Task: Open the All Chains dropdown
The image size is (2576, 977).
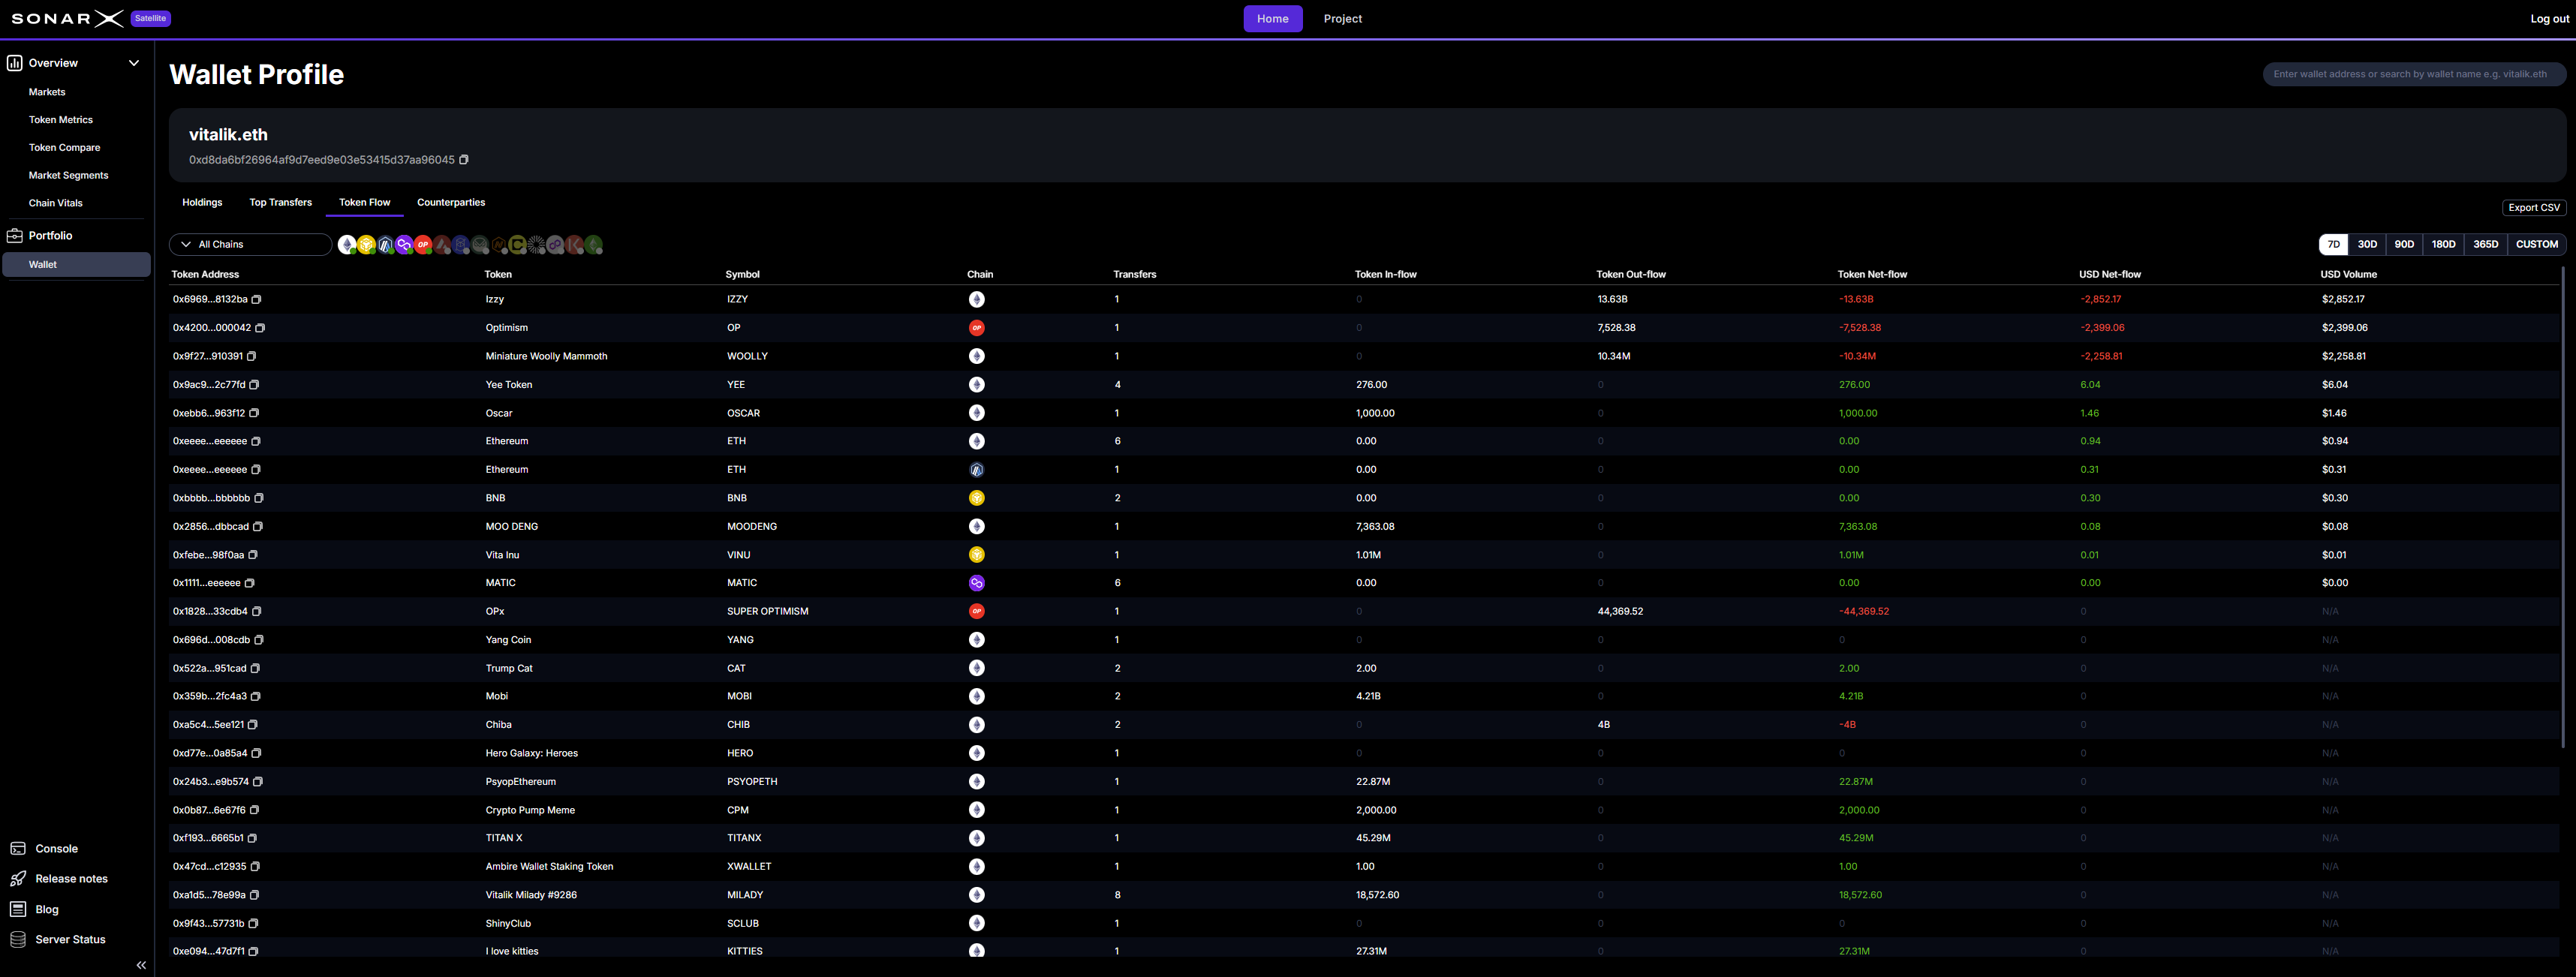Action: coord(249,244)
